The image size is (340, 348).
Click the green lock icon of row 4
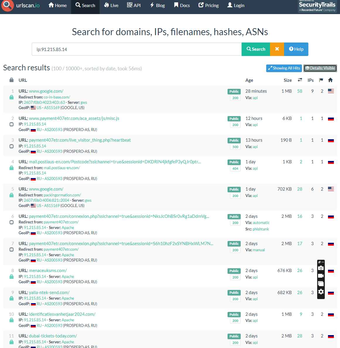(11, 168)
